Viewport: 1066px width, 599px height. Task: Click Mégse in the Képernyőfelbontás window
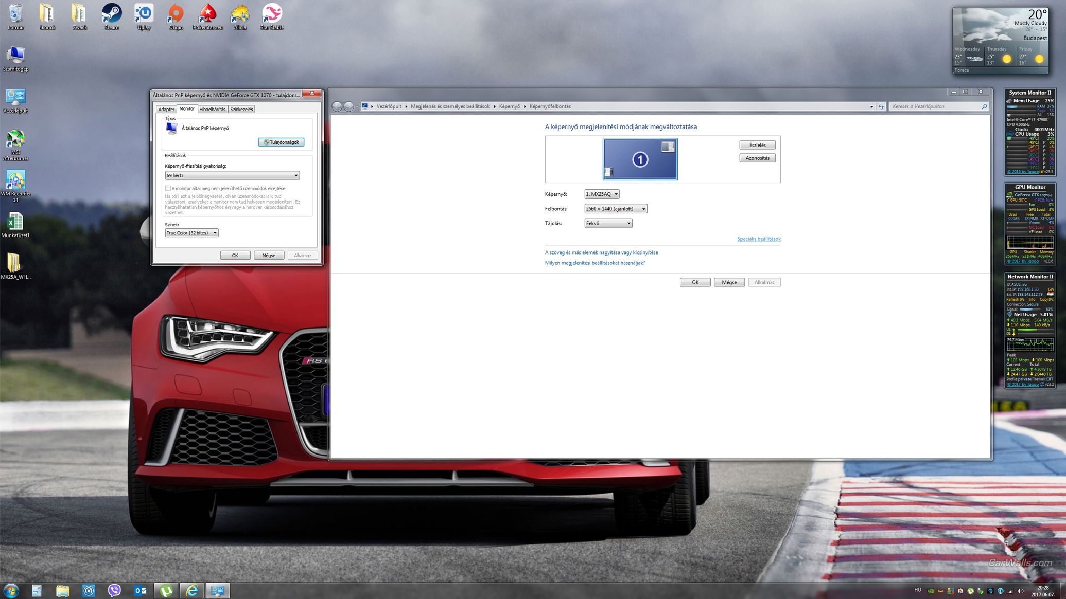click(x=729, y=282)
